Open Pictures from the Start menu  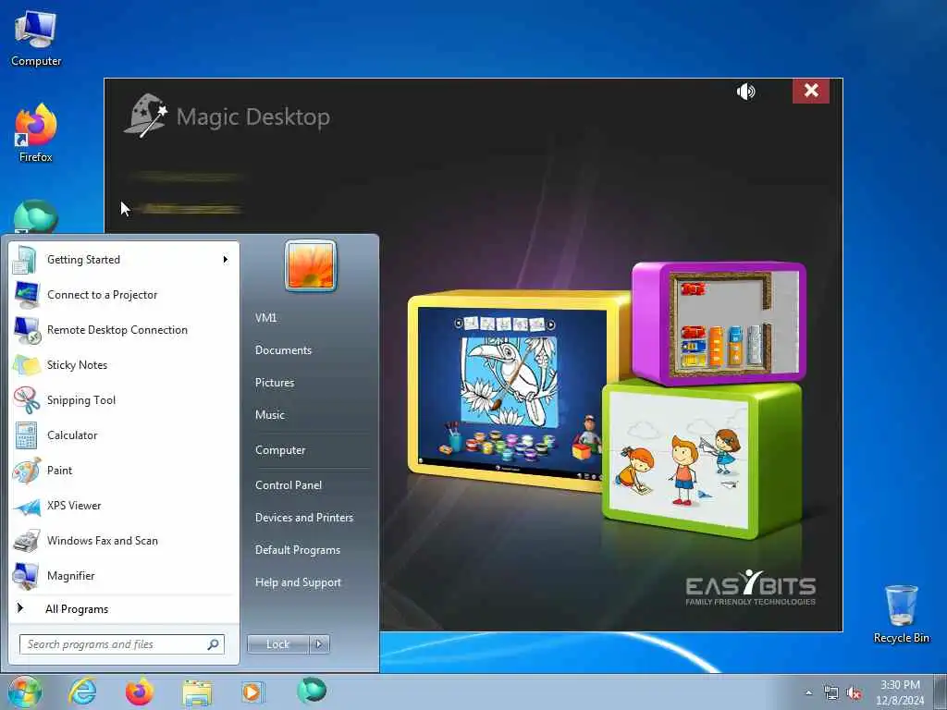point(275,383)
